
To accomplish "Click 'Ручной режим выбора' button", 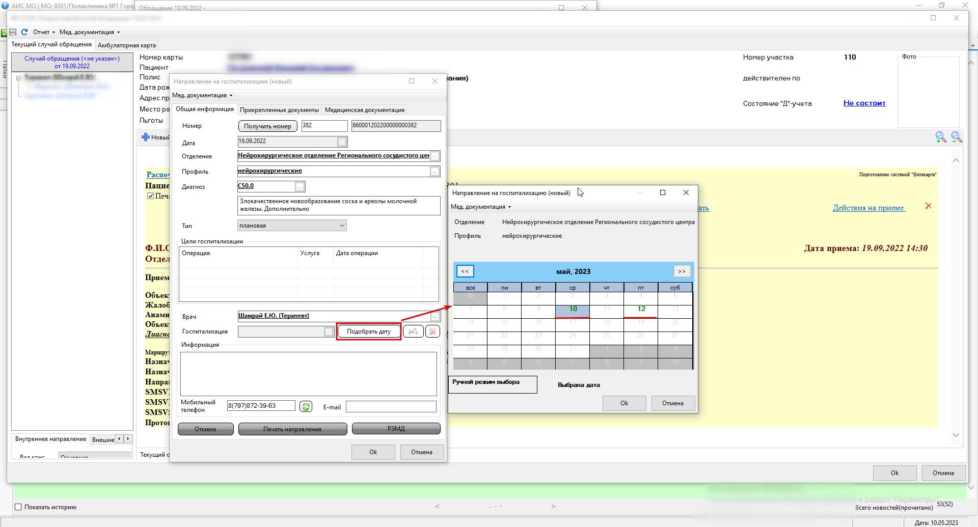I will (493, 384).
